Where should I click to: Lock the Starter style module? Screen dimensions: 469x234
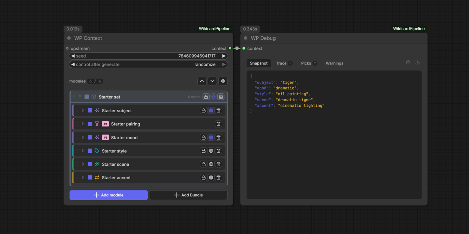coord(203,151)
